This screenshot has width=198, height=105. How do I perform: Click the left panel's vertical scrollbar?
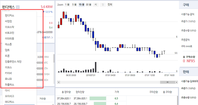54,58
